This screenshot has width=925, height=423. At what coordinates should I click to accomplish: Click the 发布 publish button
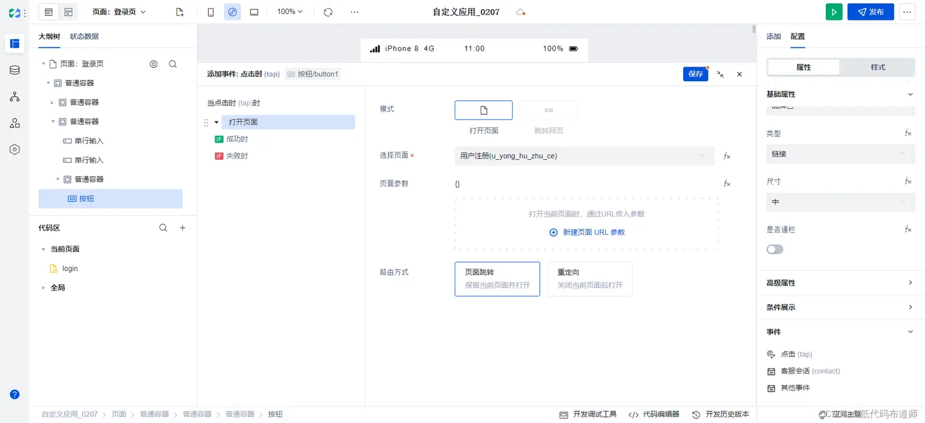pyautogui.click(x=871, y=12)
